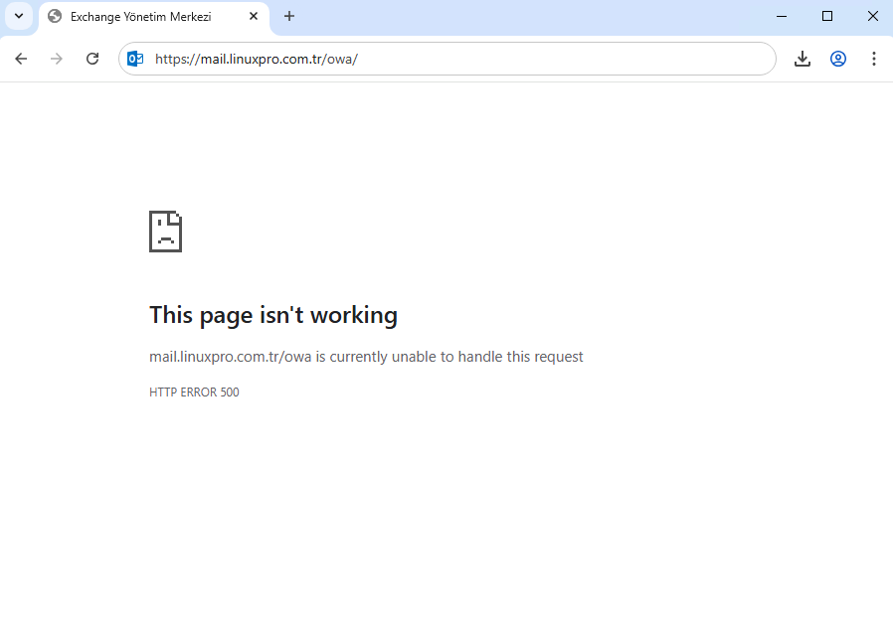
Task: Go back to the previous page
Action: pyautogui.click(x=21, y=59)
